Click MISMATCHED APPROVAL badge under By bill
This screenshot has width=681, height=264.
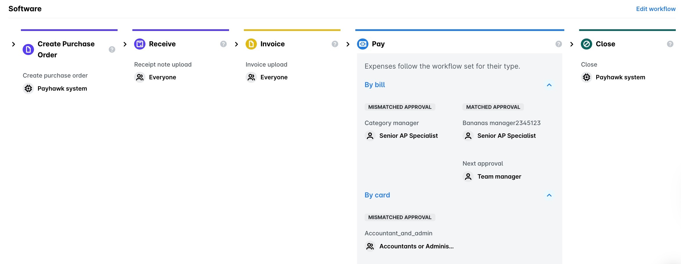[400, 107]
